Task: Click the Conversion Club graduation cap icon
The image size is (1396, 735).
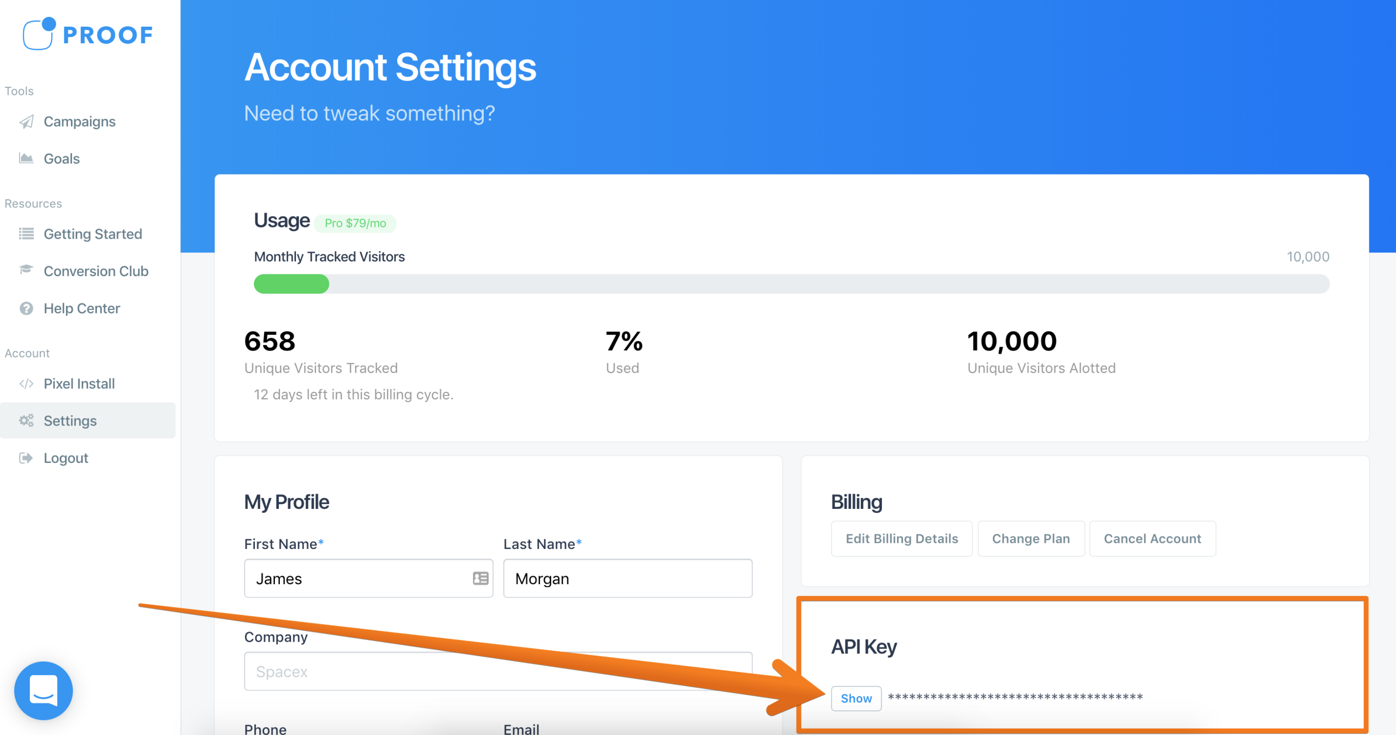Action: pyautogui.click(x=26, y=270)
